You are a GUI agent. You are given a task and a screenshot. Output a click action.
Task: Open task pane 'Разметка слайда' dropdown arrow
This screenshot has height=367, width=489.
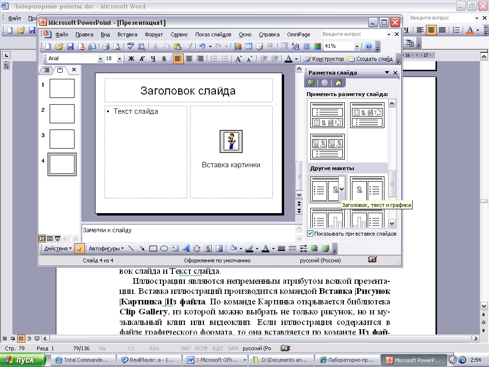tap(387, 73)
